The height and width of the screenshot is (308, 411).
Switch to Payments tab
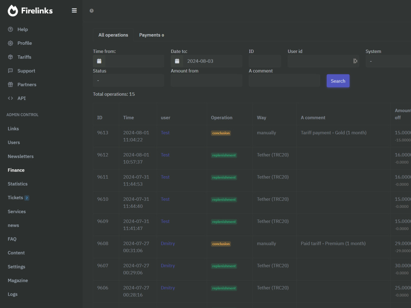click(x=152, y=35)
